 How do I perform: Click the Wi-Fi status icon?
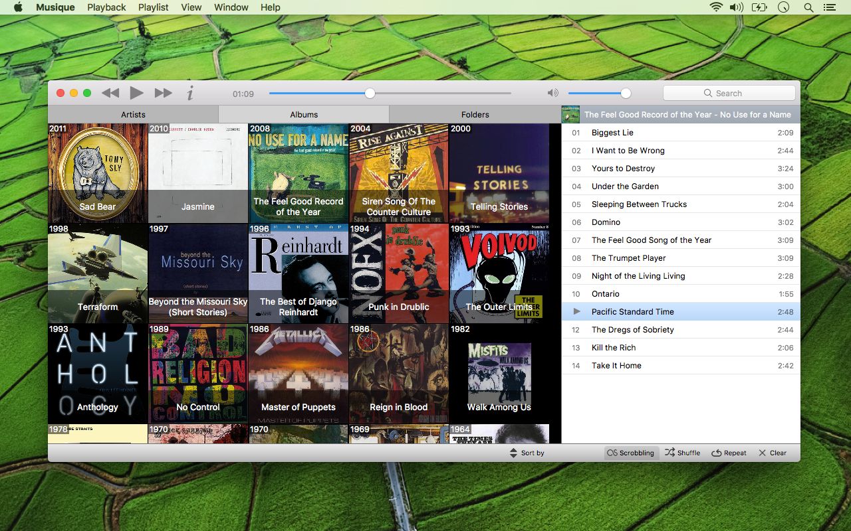coord(716,7)
